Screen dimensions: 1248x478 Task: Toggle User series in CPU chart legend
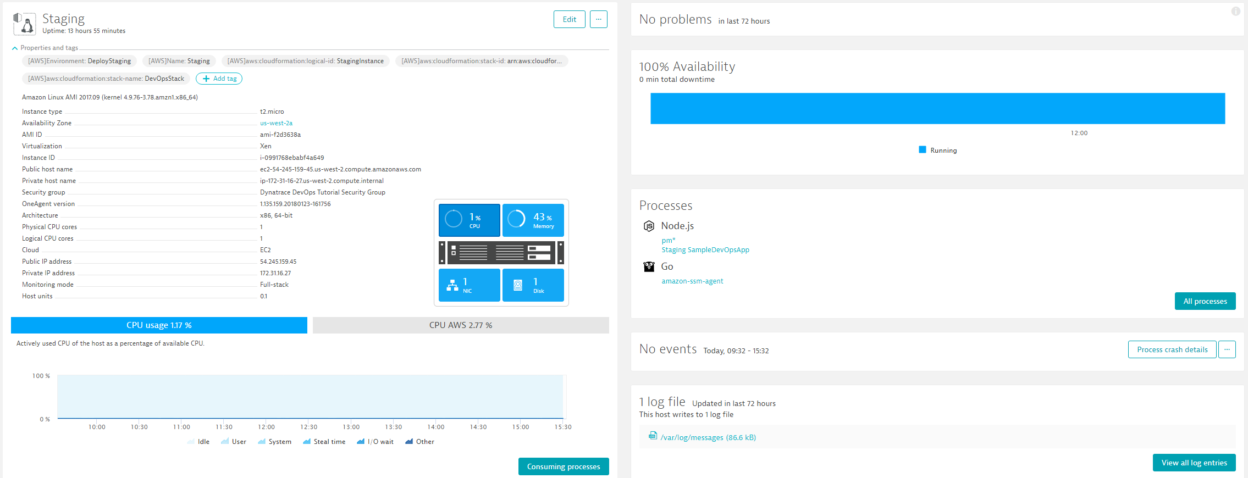(x=234, y=442)
